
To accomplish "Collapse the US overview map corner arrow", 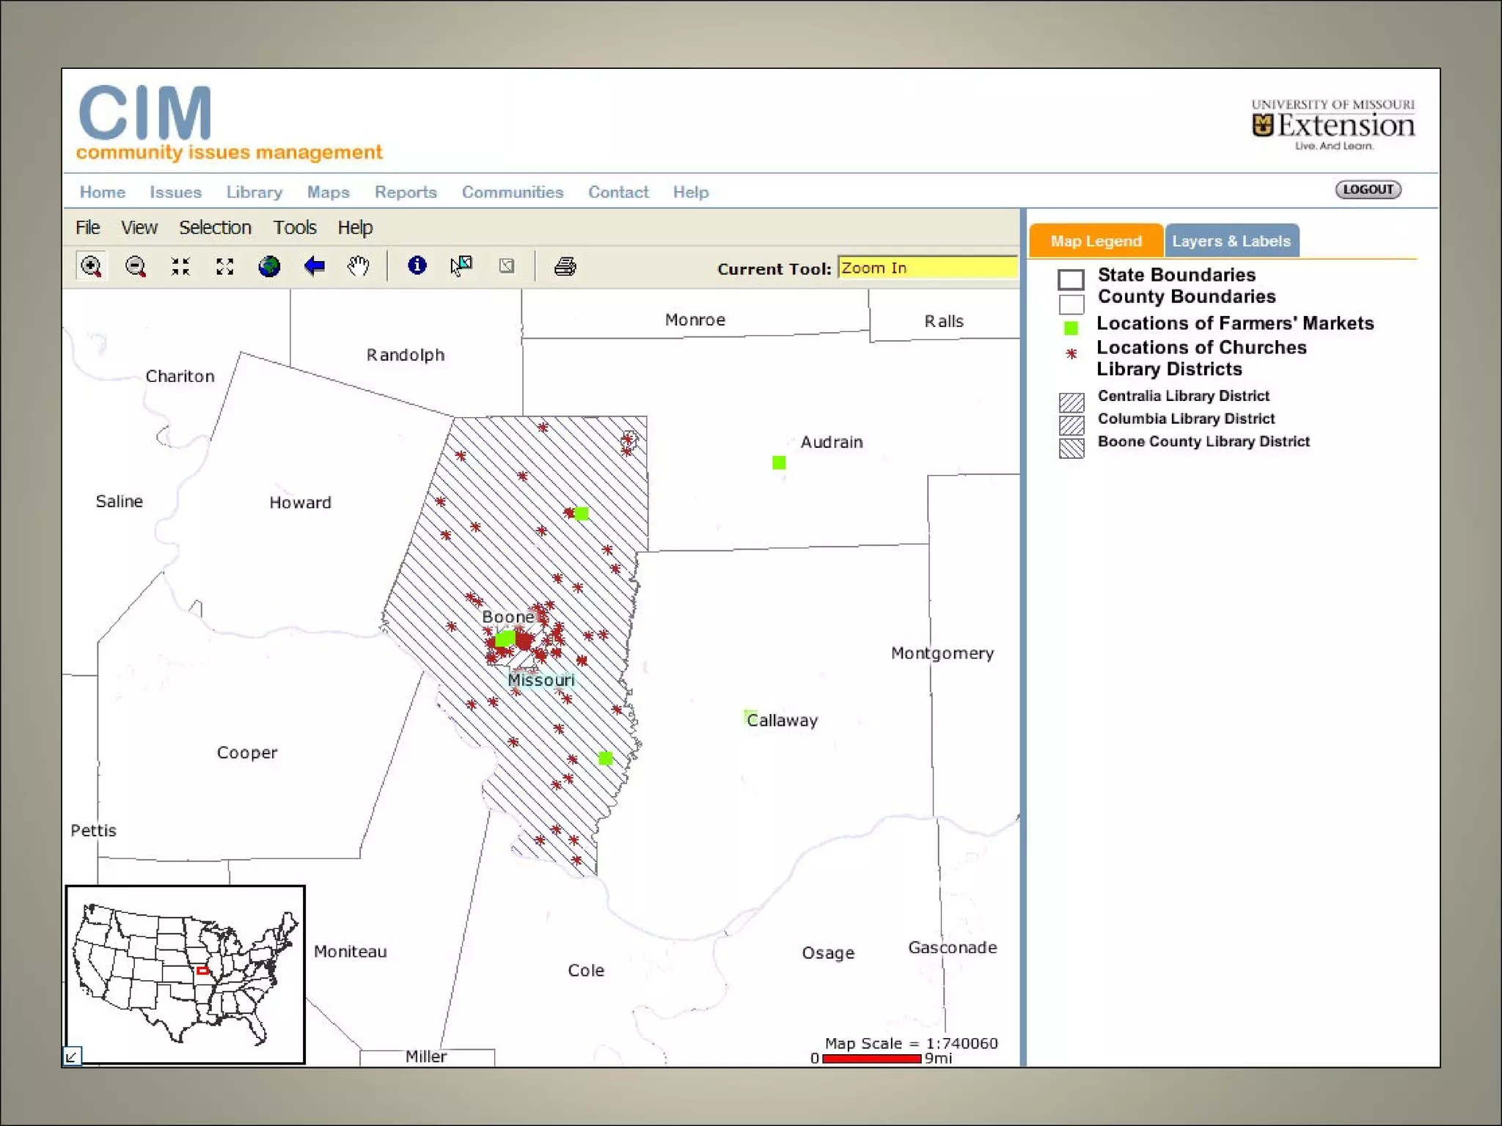I will tap(72, 1056).
